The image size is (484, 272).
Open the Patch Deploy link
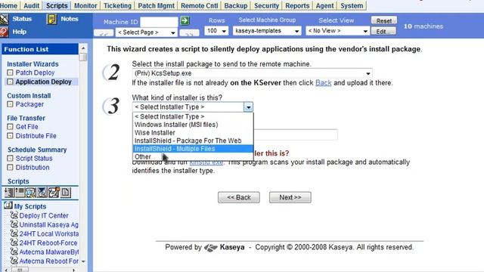(35, 73)
